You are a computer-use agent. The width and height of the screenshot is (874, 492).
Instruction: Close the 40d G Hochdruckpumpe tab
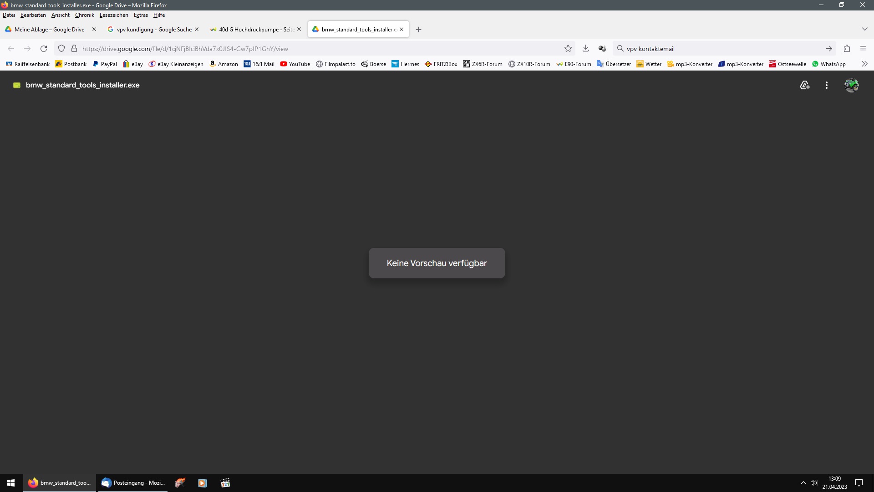pos(299,30)
